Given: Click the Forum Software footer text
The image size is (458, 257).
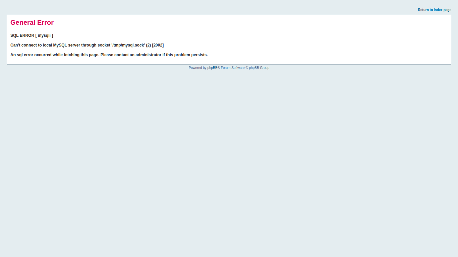Looking at the screenshot, I should point(233,68).
